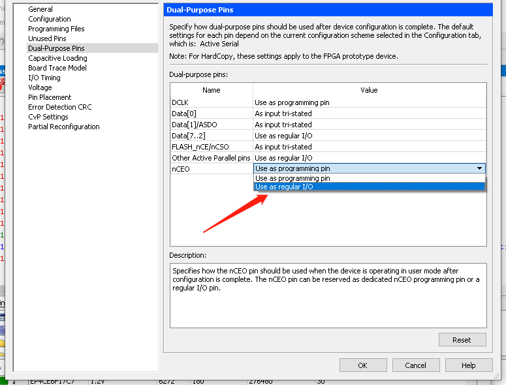Select 'Other Active Parallel pins' row
The image size is (506, 385).
point(211,158)
